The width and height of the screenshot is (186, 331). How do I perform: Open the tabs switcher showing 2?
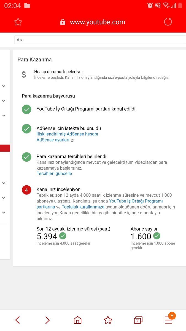(x=138, y=320)
